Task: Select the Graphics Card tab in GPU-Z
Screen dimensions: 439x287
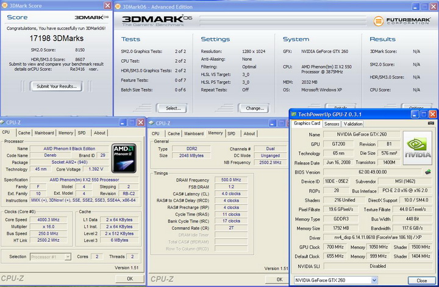Action: [307, 123]
